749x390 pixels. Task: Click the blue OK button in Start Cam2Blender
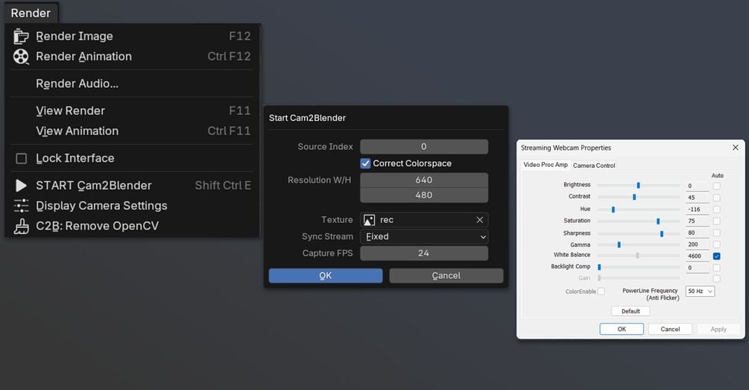325,276
